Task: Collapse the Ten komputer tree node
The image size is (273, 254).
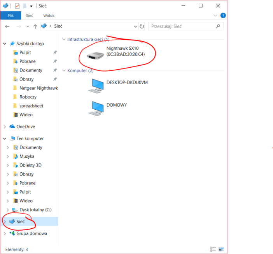Action: coord(5,138)
